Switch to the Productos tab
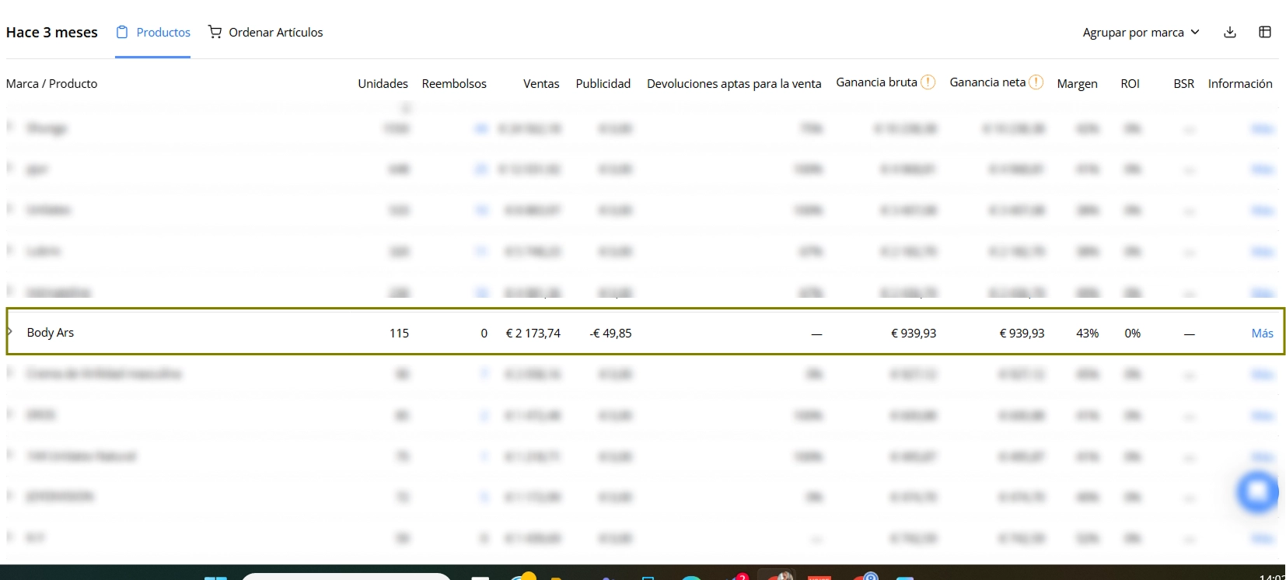The width and height of the screenshot is (1286, 580). [x=153, y=32]
